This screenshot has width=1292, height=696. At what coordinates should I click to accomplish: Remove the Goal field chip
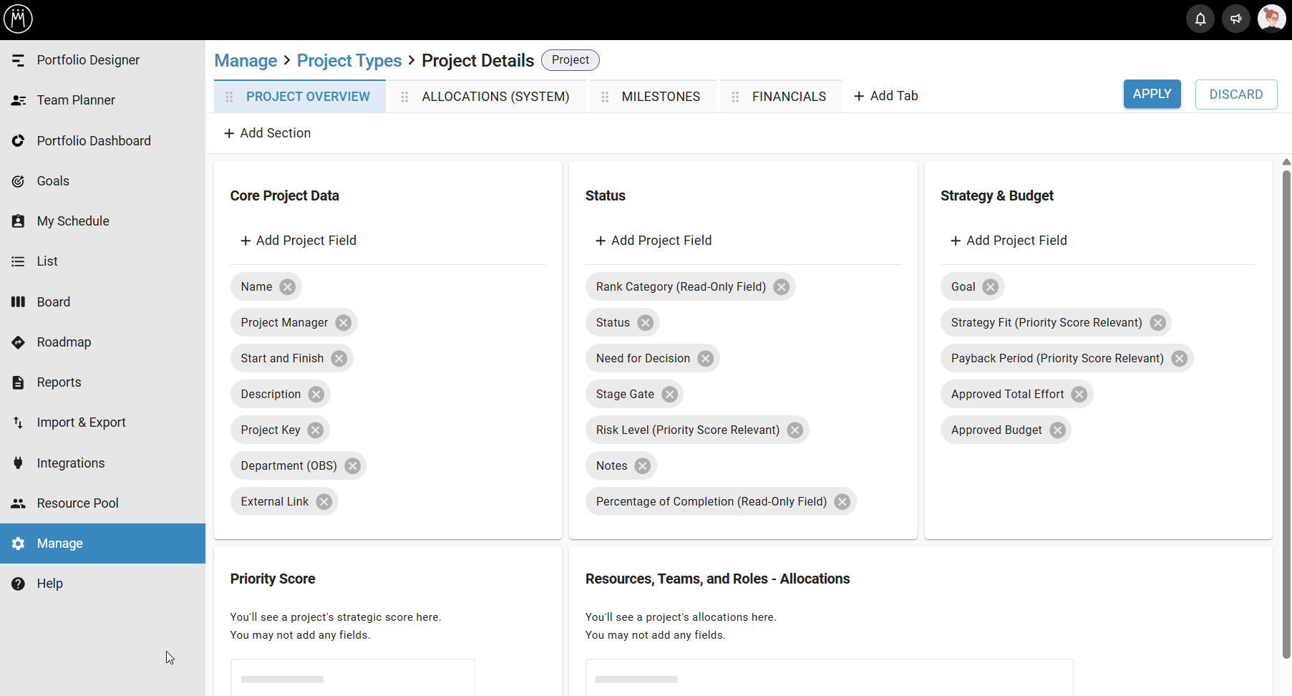click(991, 287)
